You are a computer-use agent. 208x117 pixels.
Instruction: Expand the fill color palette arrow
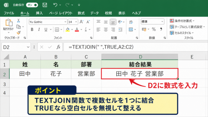72,30
